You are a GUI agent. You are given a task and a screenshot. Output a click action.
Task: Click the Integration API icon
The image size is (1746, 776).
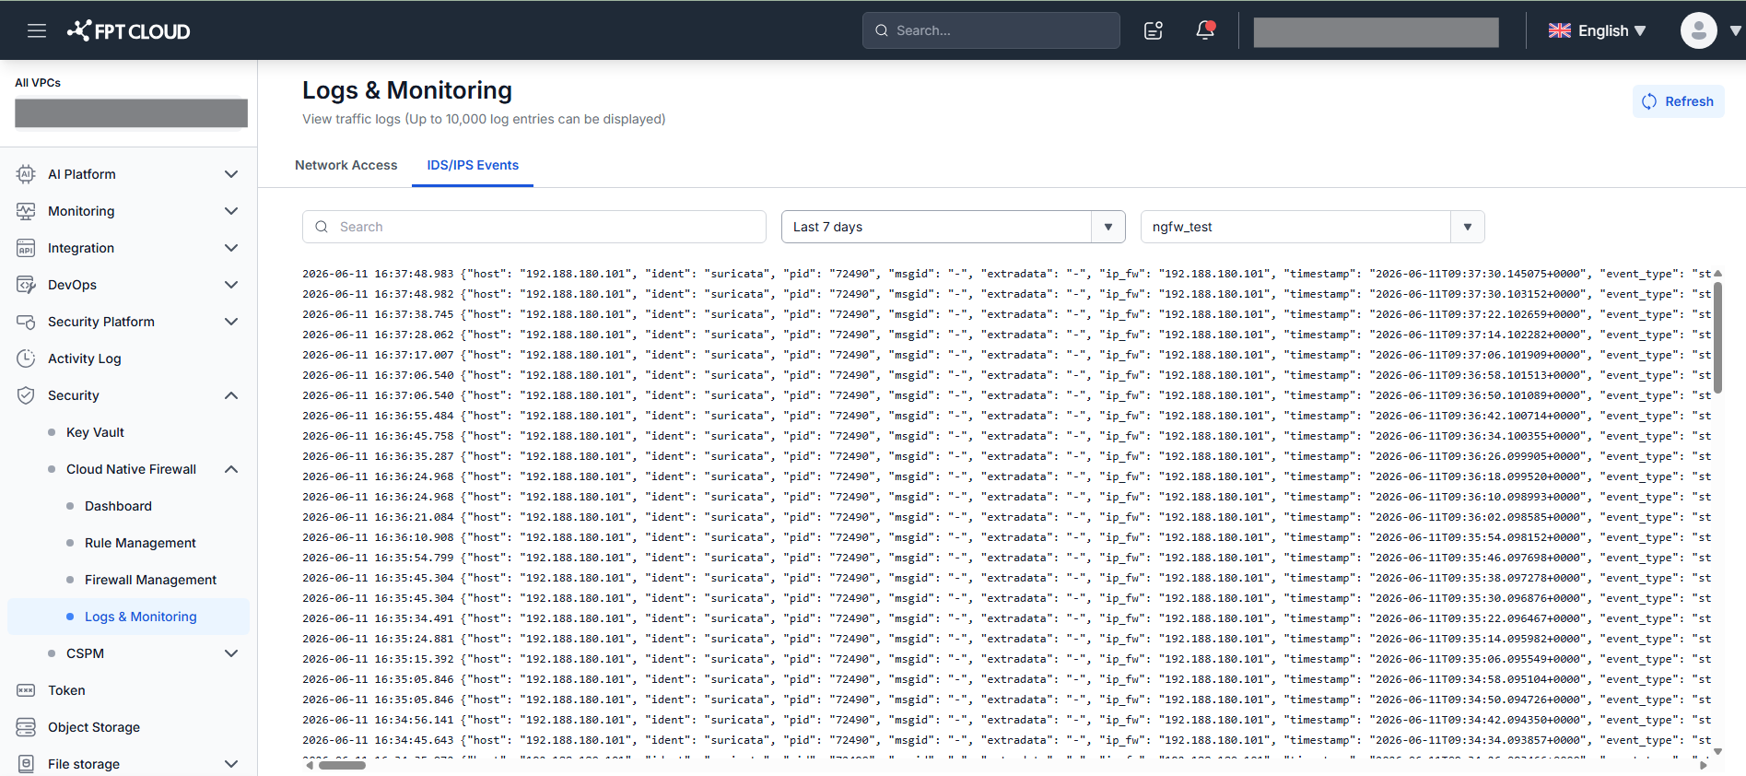click(x=26, y=248)
